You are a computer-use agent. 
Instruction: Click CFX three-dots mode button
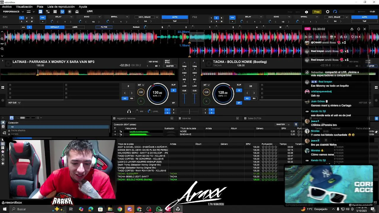tap(23, 27)
